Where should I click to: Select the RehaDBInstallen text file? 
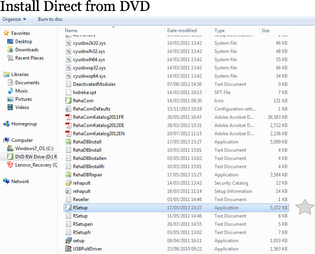pyautogui.click(x=90, y=158)
